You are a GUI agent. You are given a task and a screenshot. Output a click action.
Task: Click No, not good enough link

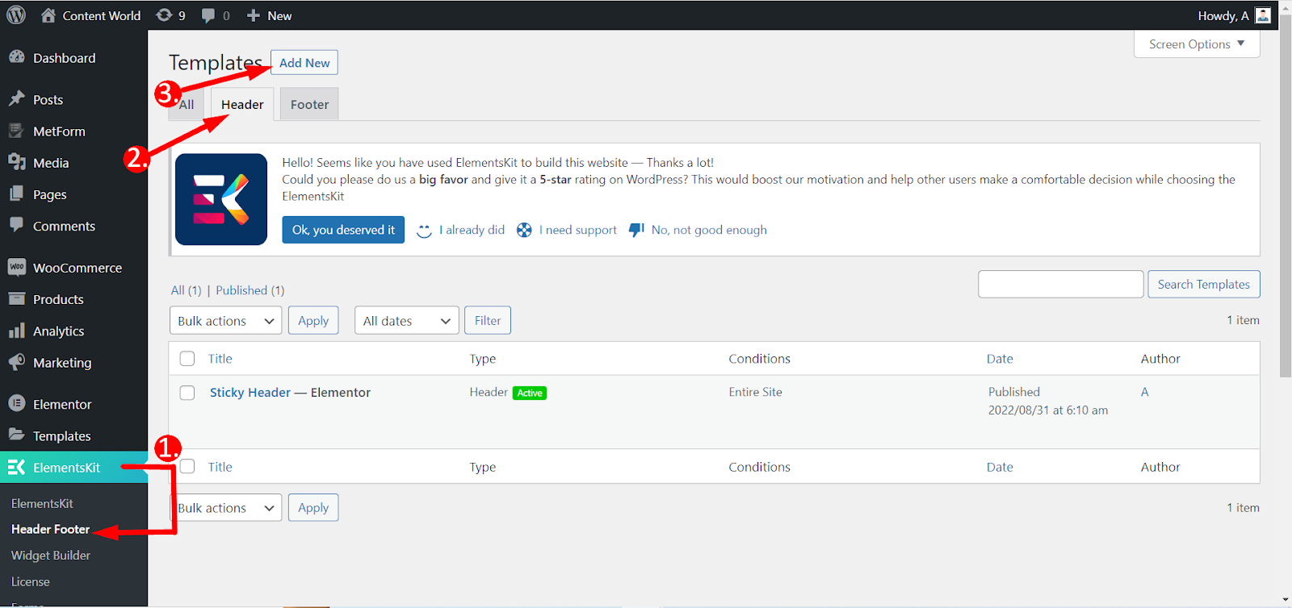709,230
